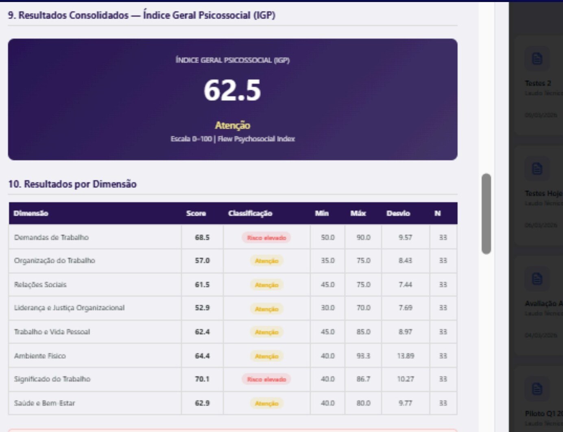
Task: Open the Testes 2 card title in background list
Action: pos(538,83)
